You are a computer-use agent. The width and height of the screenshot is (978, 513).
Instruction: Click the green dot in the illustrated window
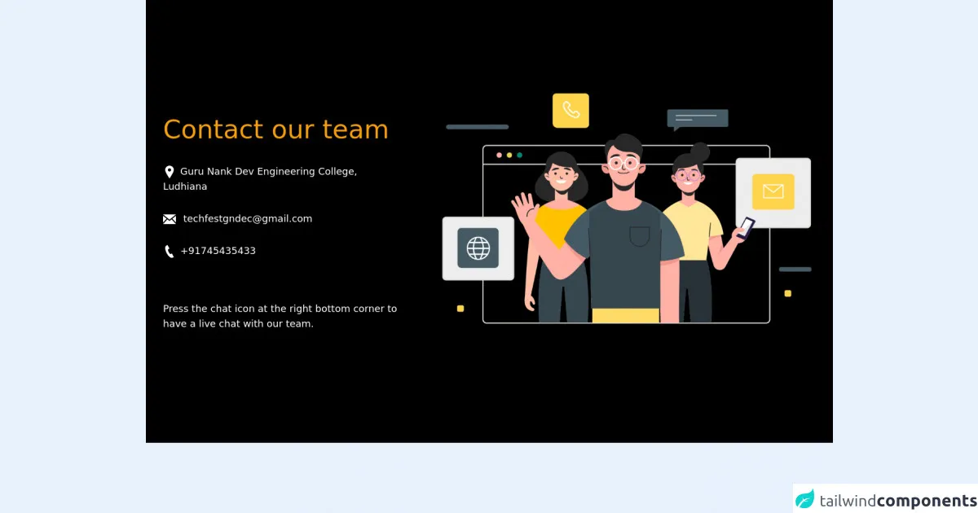(x=519, y=155)
